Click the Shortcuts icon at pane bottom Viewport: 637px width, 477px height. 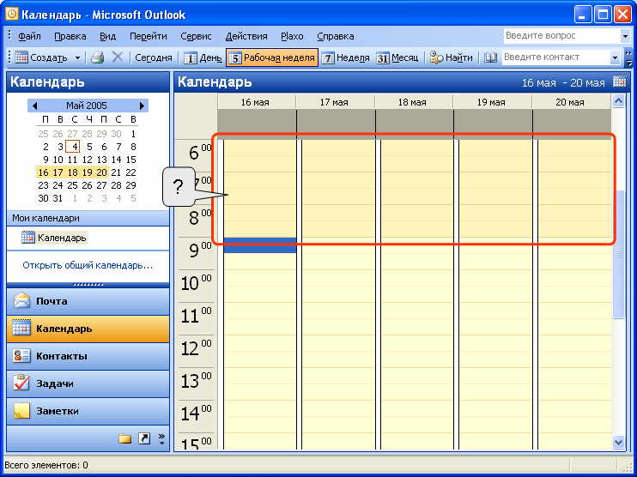144,438
